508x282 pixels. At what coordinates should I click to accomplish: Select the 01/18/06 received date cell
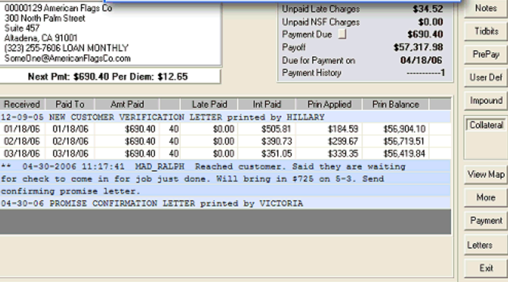22,129
